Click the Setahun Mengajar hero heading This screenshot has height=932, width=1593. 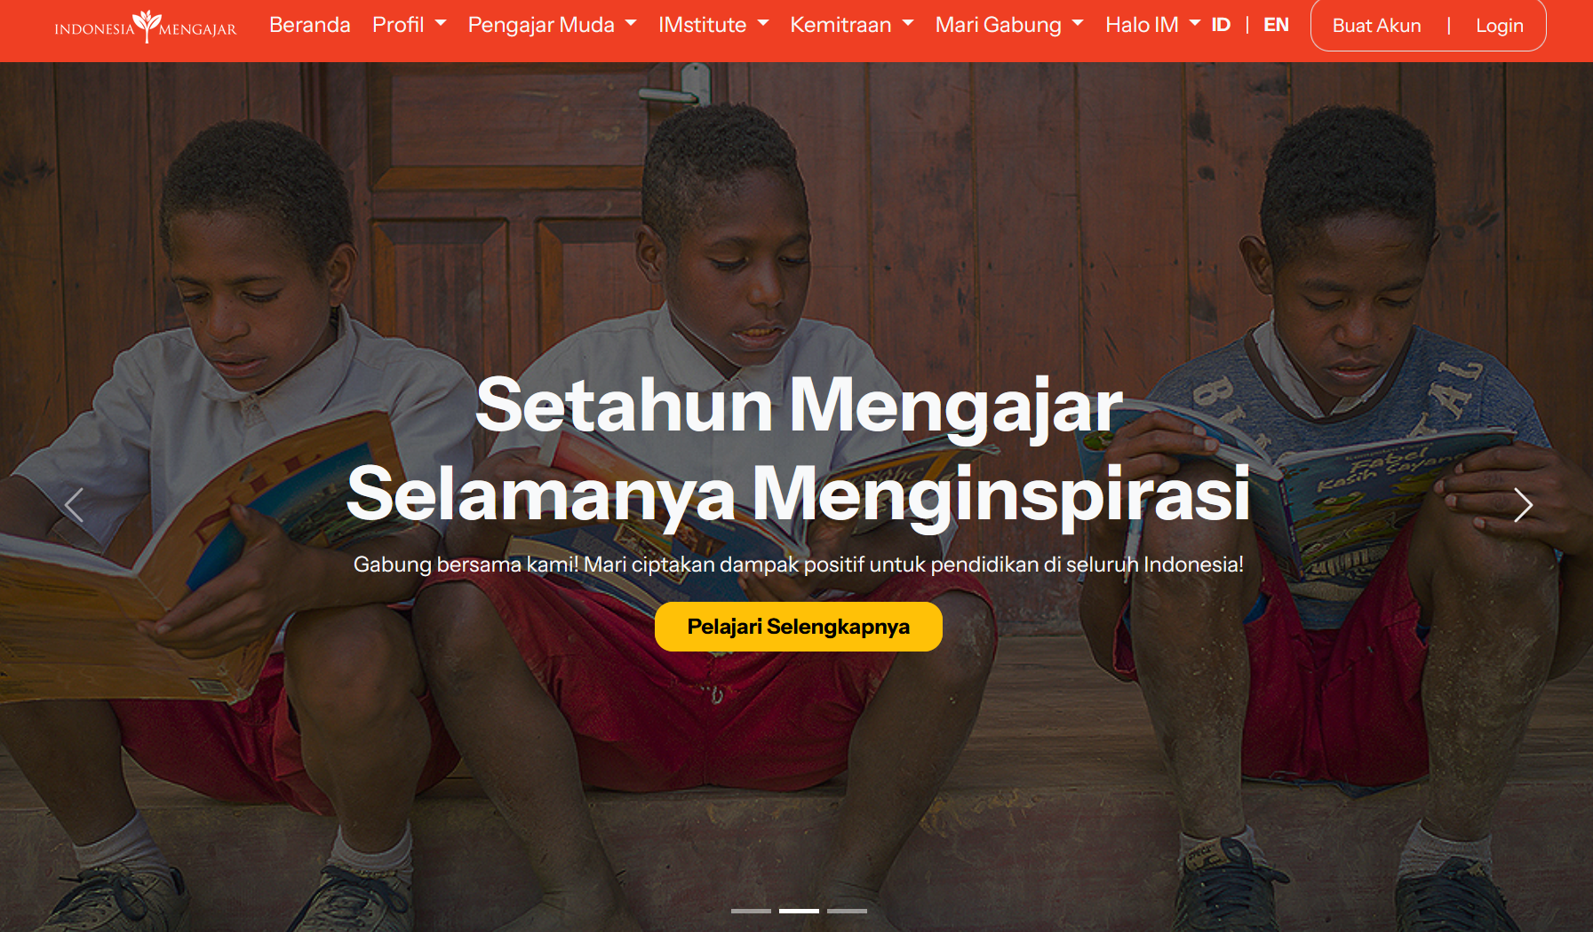[x=799, y=450]
